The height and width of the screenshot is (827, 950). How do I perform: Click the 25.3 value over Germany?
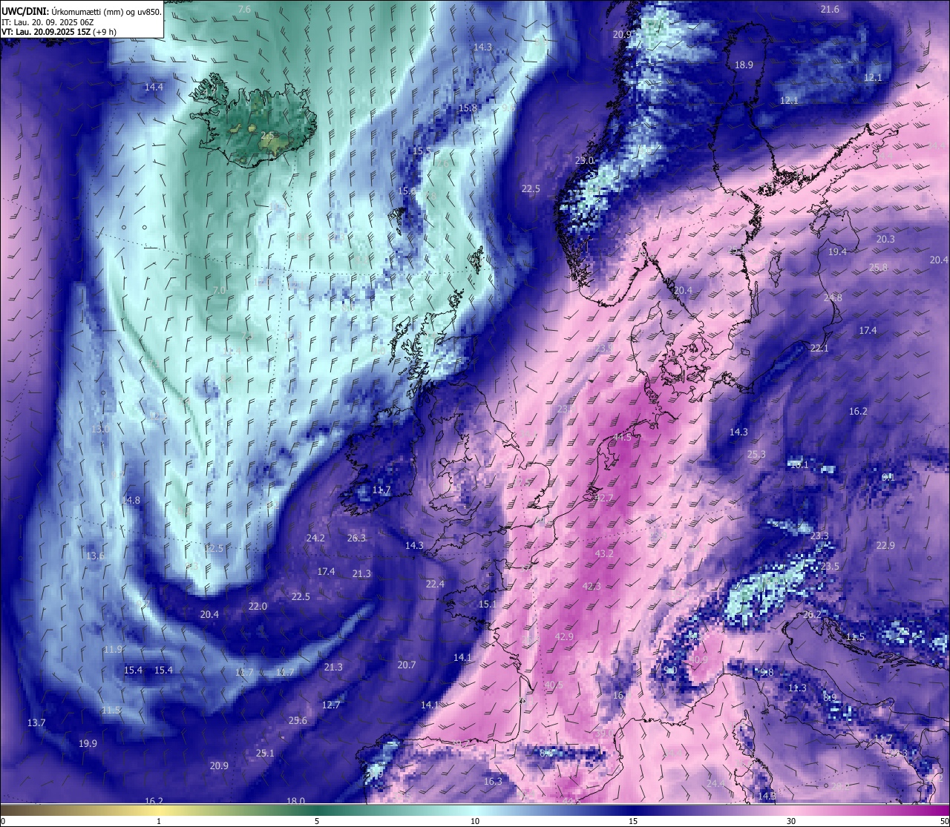(x=756, y=454)
